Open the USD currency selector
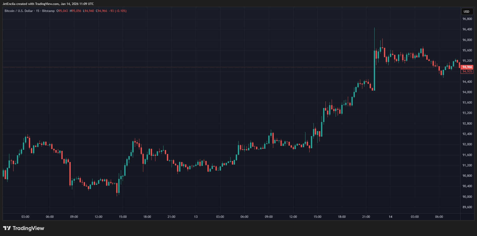This screenshot has height=236, width=477. [x=466, y=11]
